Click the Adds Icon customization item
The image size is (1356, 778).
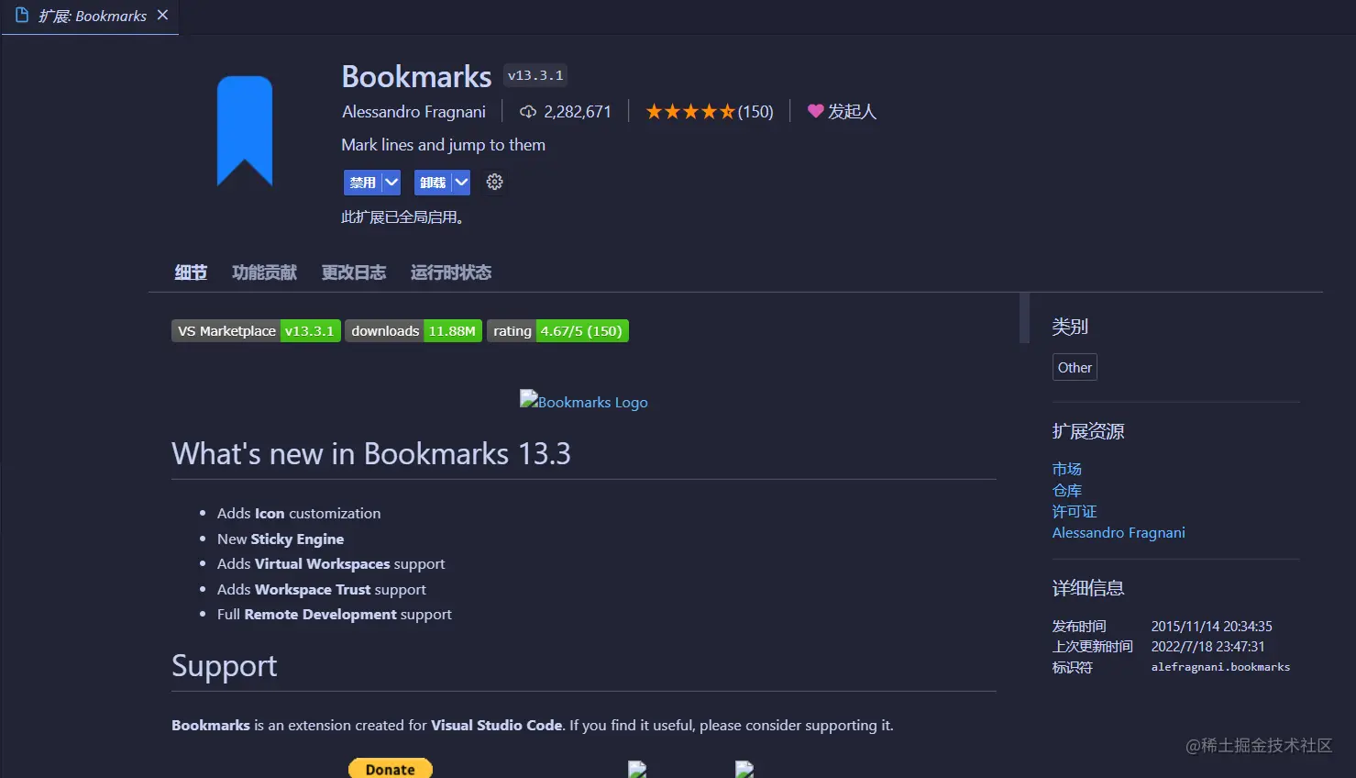tap(299, 514)
